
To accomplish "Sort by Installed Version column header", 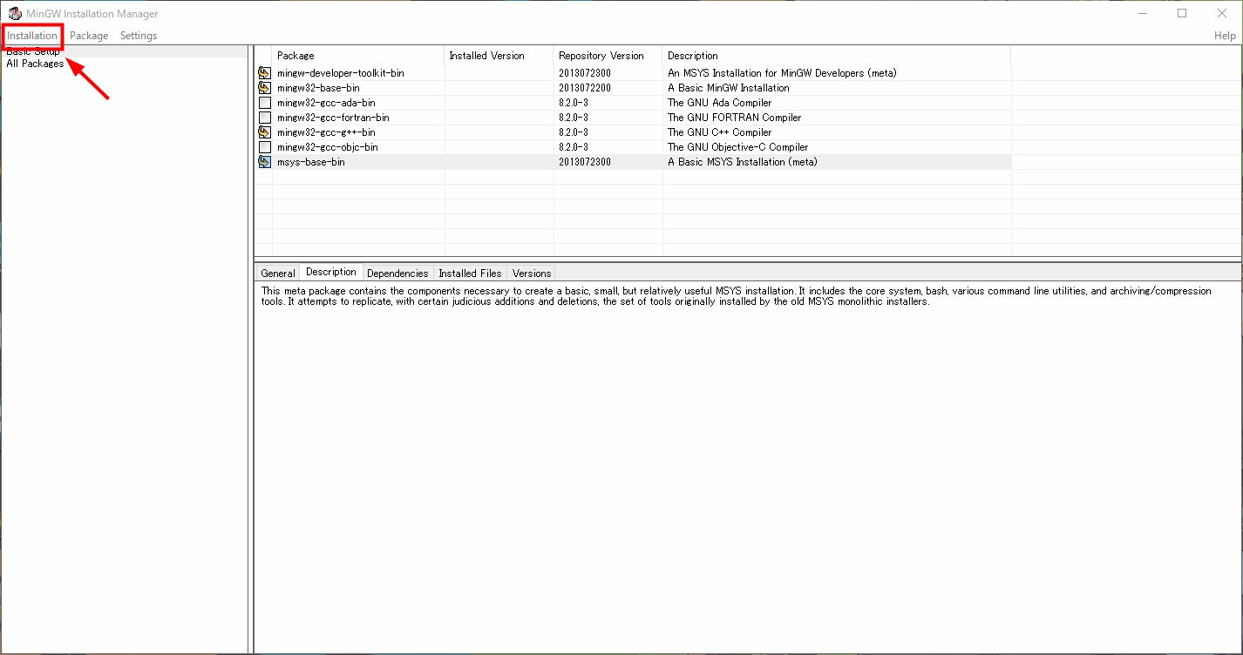I will pyautogui.click(x=499, y=56).
